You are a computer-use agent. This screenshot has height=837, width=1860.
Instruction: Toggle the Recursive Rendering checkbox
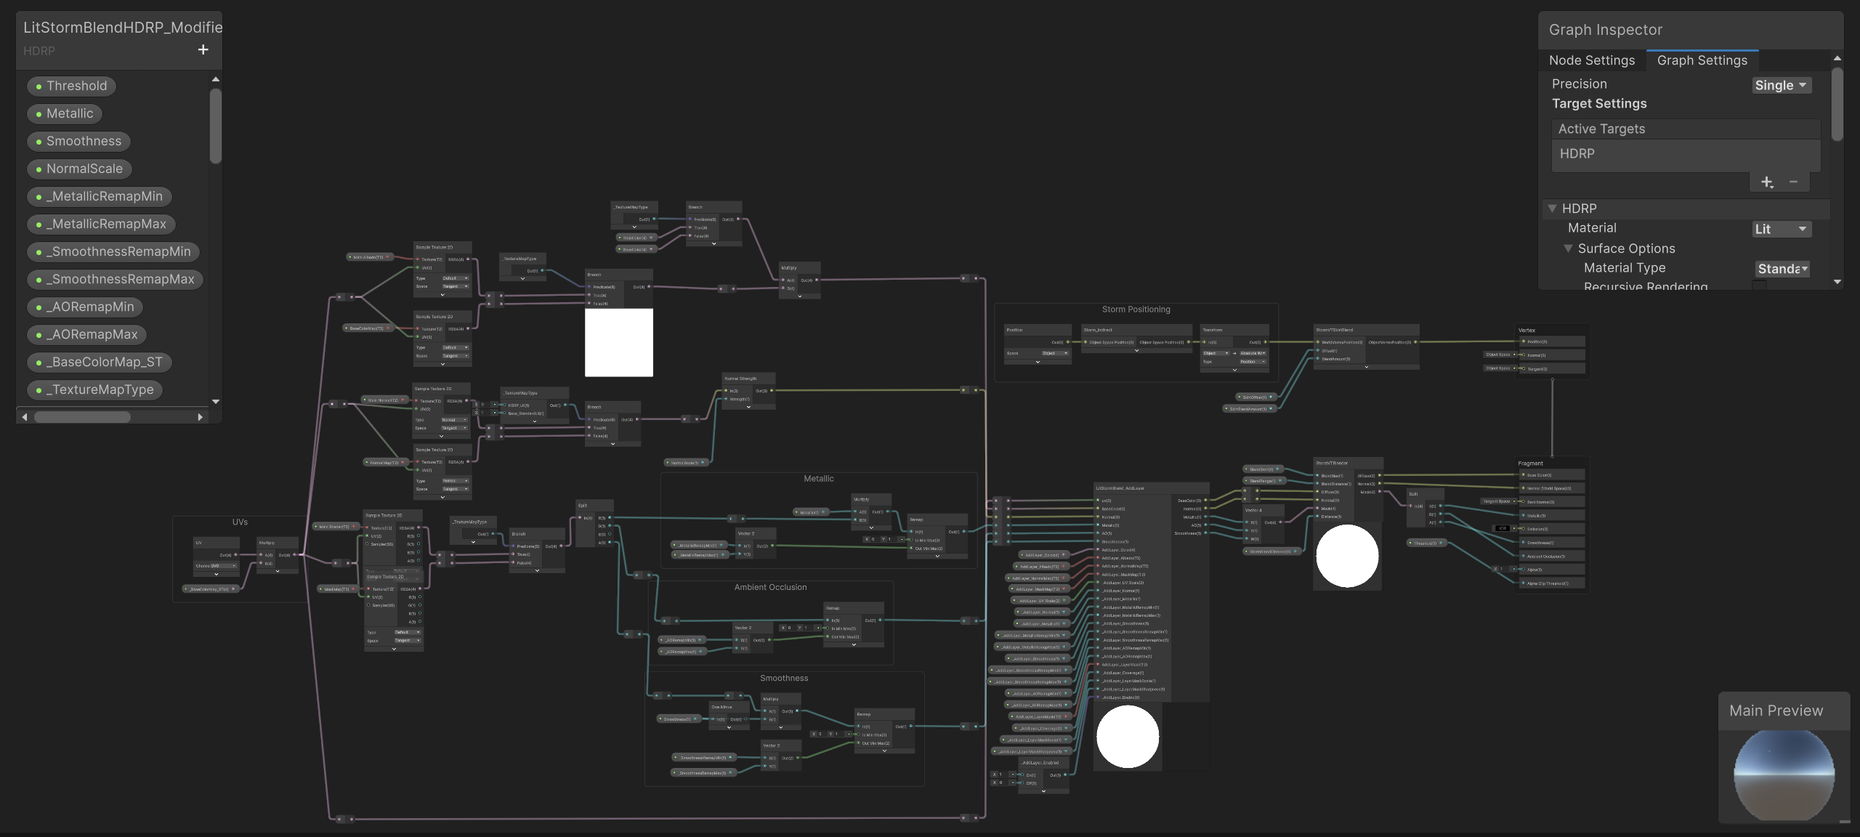pyautogui.click(x=1759, y=286)
